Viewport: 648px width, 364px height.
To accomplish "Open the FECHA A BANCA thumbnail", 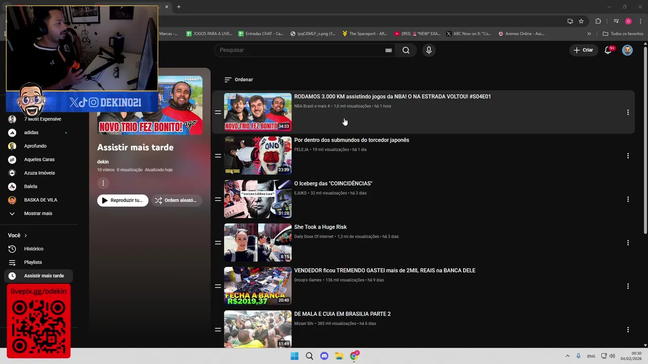I will click(258, 286).
